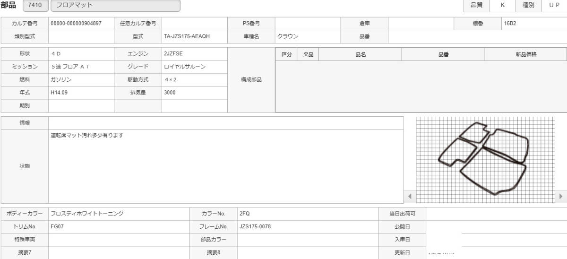This screenshot has width=567, height=259.
Task: Click the 区分 column header
Action: (x=286, y=54)
